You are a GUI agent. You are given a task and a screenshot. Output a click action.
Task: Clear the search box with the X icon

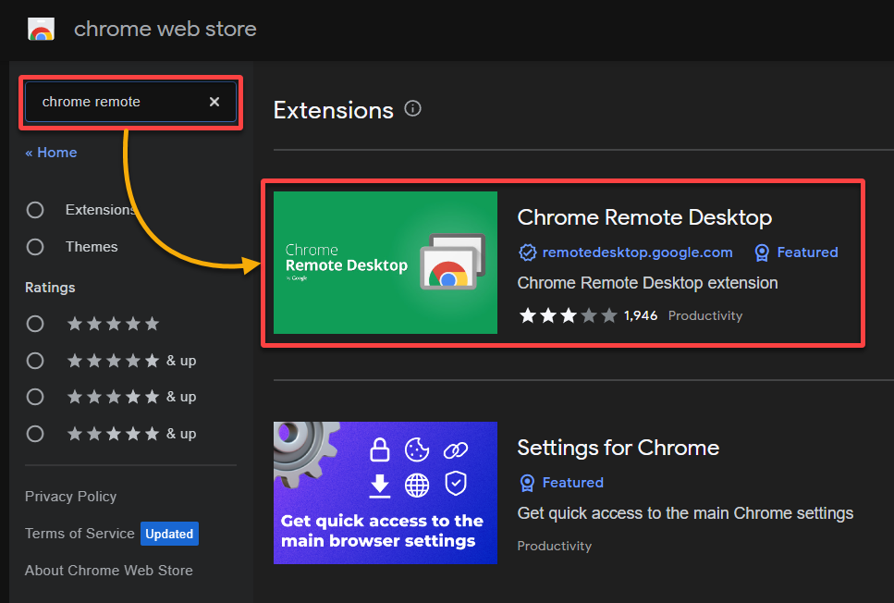coord(214,102)
